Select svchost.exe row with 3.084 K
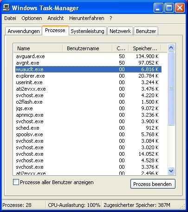Viewport: 188px width, 212px height. click(88, 141)
